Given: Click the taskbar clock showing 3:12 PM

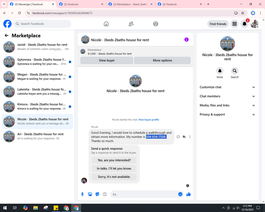Looking at the screenshot, I should click(x=247, y=208).
